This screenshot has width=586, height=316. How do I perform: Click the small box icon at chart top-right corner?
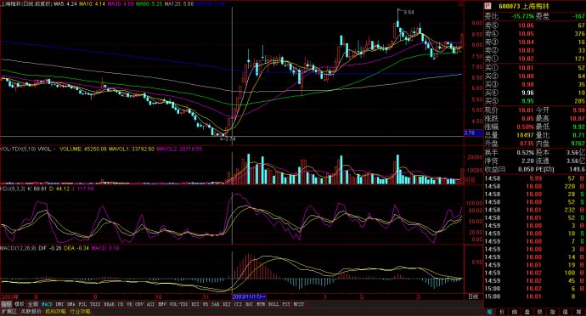tap(460, 3)
